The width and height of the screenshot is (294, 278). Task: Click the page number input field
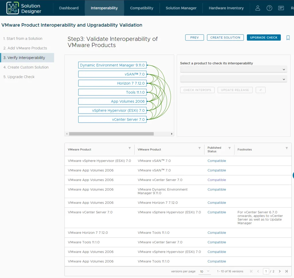point(266,271)
